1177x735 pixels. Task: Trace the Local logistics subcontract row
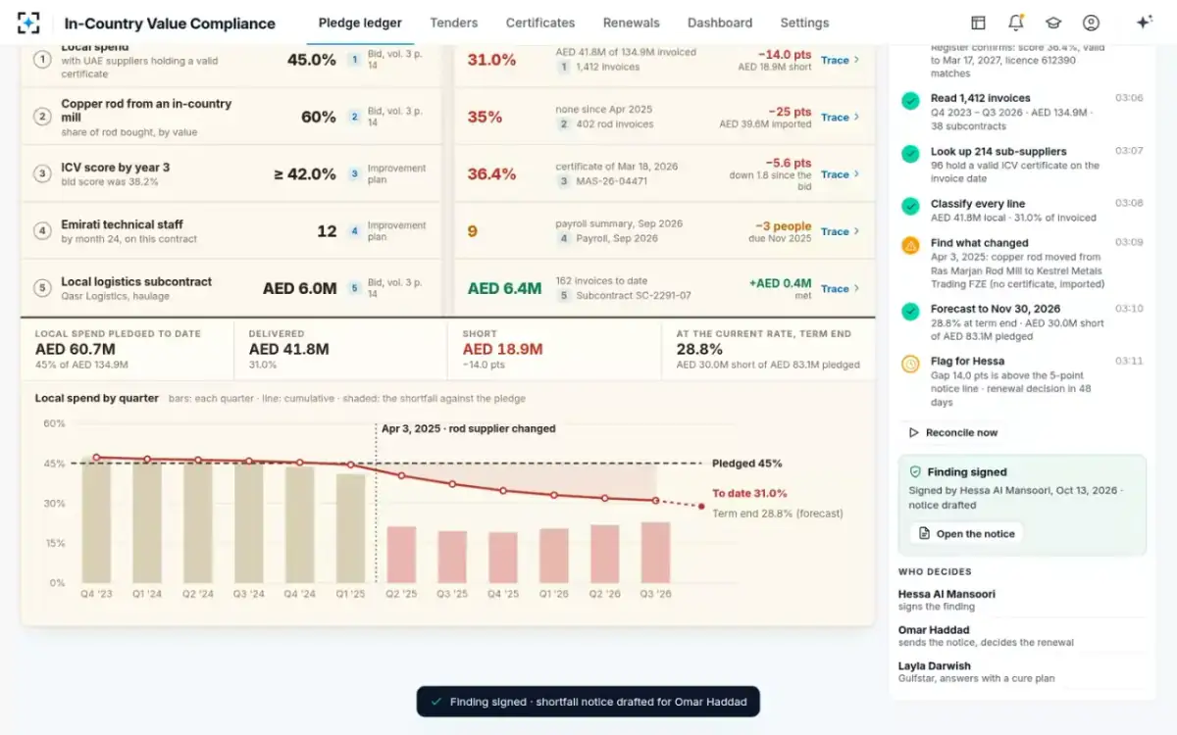841,288
